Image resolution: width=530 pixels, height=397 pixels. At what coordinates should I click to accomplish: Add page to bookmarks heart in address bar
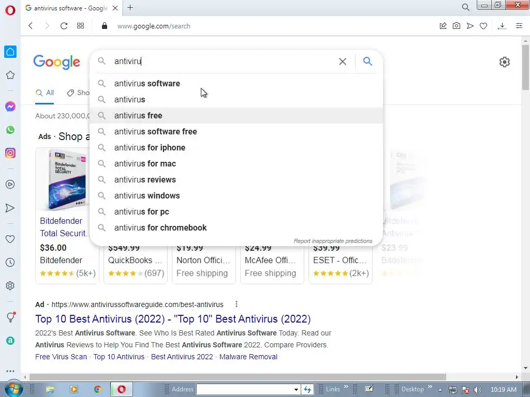(483, 26)
